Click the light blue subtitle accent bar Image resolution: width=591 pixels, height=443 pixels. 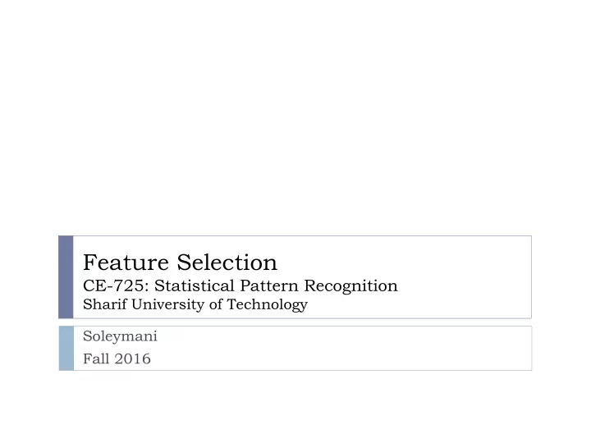[66, 349]
